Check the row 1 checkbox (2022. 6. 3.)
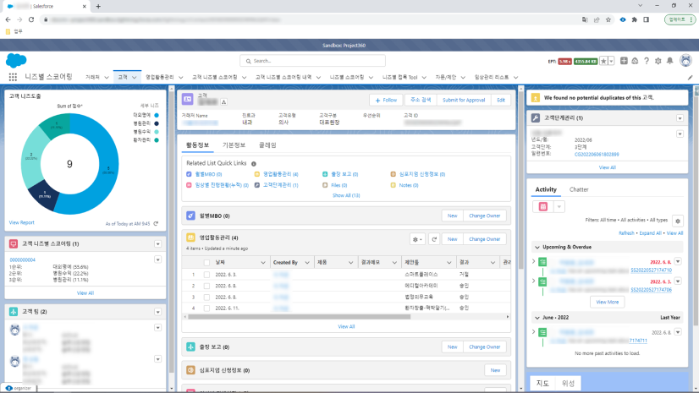 coord(206,275)
